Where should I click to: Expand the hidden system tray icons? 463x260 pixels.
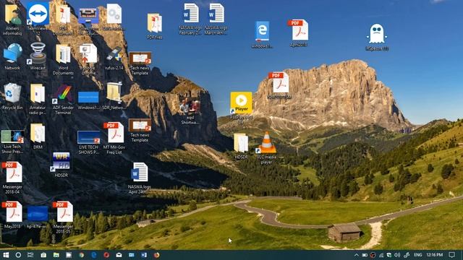pos(357,255)
